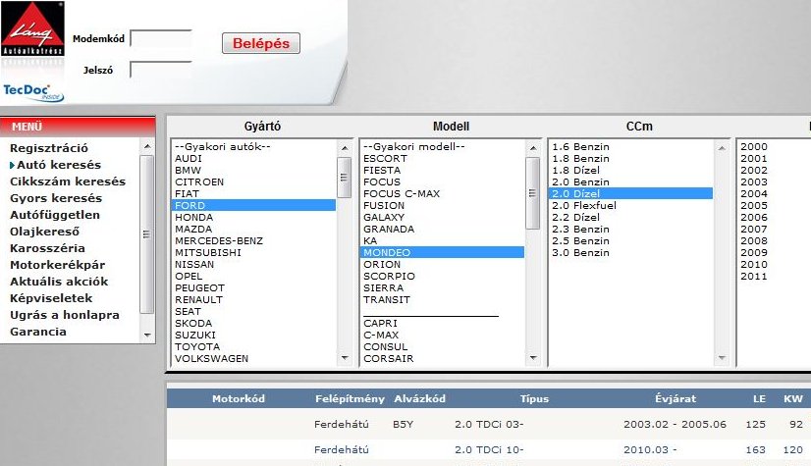Select 2.0 Dízel in CCm list
Viewport: 811px width, 466px height.
(630, 193)
